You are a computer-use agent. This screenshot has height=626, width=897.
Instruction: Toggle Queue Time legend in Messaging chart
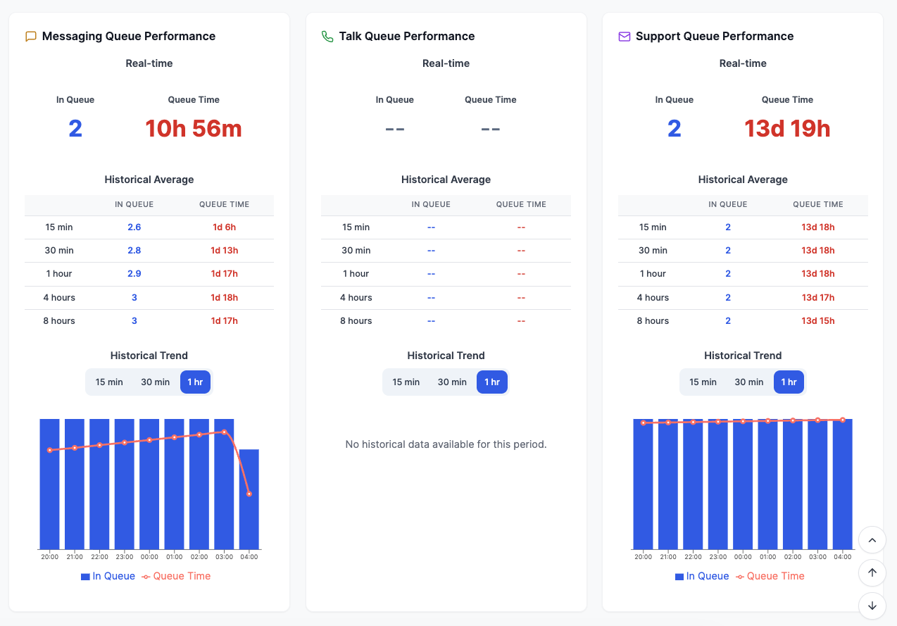click(176, 576)
